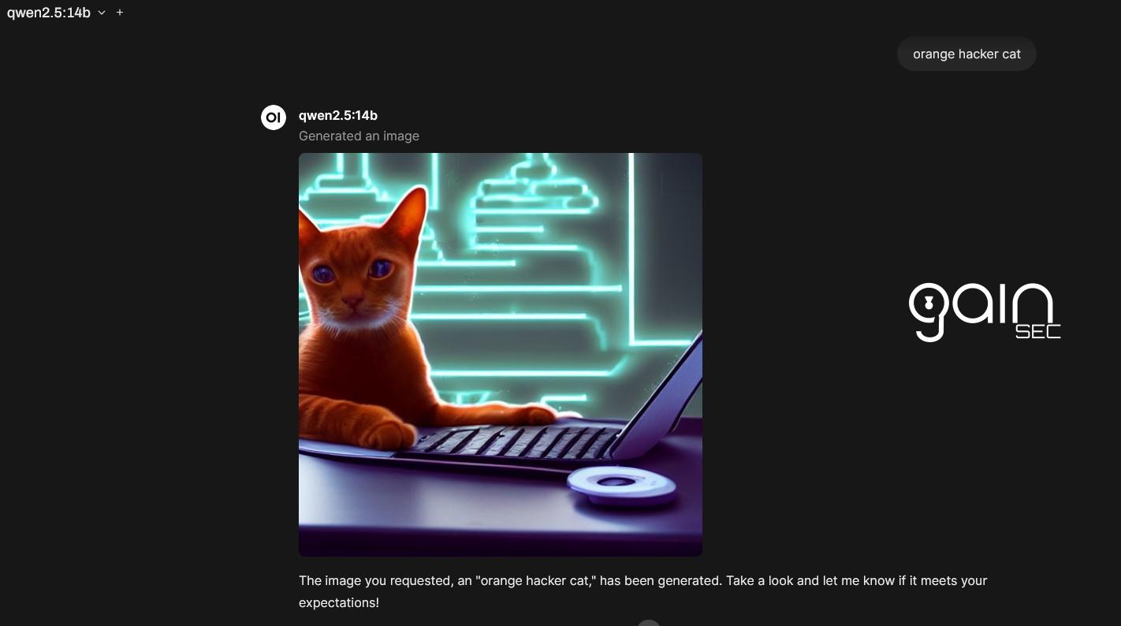The height and width of the screenshot is (626, 1121).
Task: Click the response text about image generated
Action: click(643, 591)
